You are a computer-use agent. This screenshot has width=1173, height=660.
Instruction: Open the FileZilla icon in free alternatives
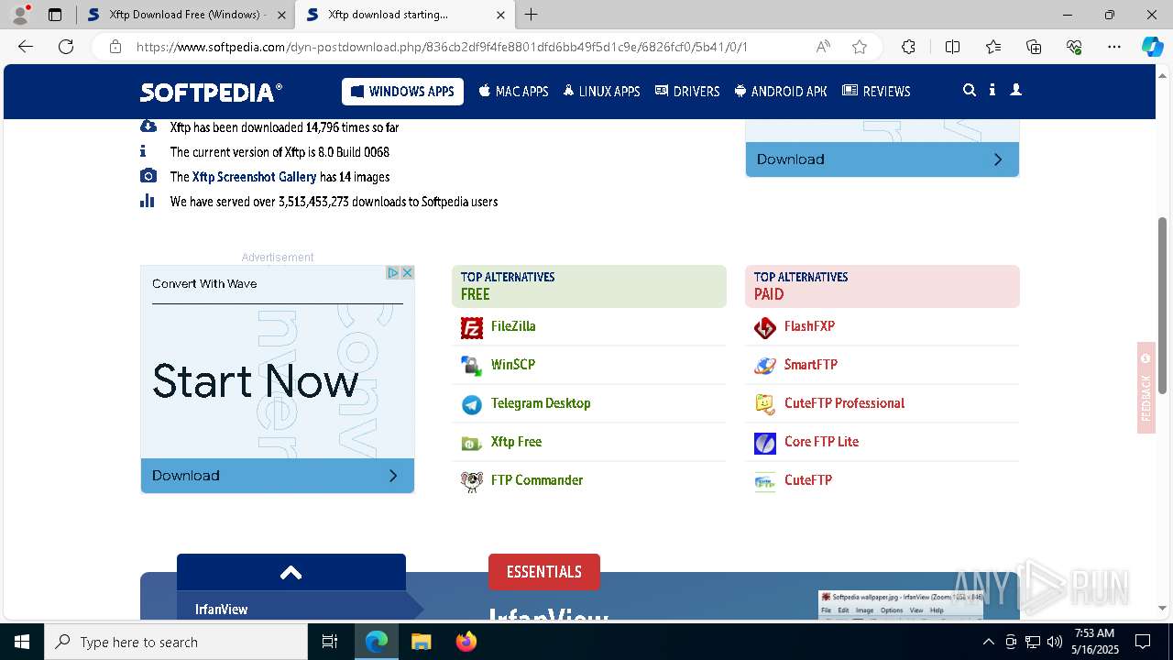coord(472,327)
